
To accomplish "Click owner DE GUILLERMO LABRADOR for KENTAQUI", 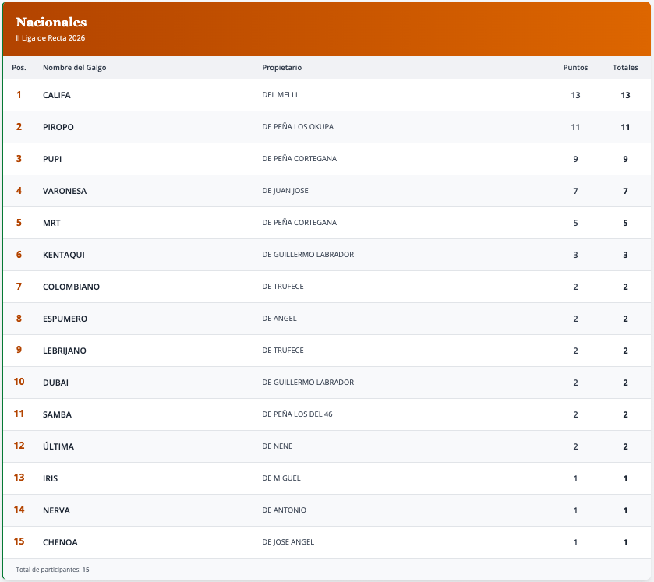I will [308, 255].
